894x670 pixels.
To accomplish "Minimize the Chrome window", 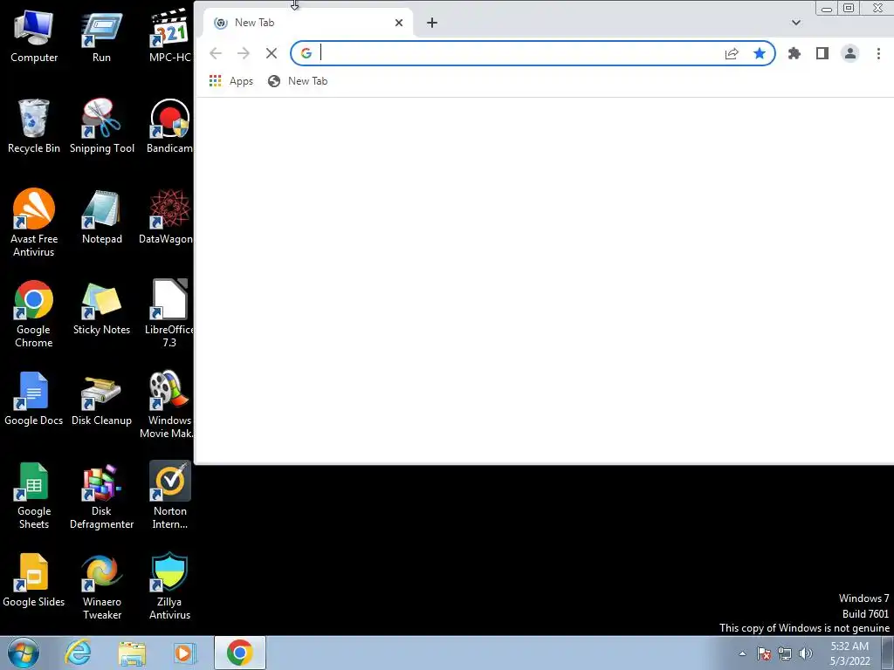I will (x=827, y=8).
